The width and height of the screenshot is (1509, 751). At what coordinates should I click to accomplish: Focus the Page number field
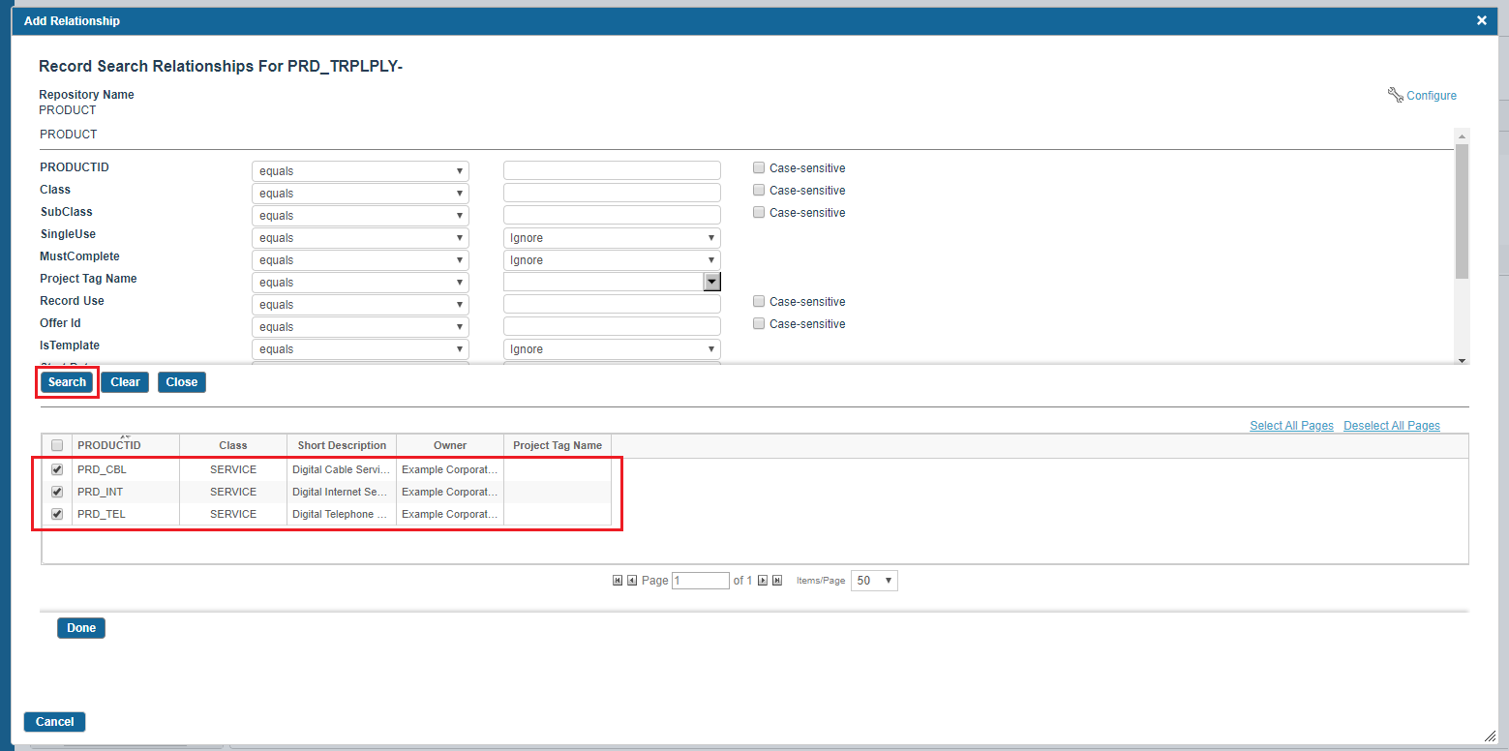[700, 581]
